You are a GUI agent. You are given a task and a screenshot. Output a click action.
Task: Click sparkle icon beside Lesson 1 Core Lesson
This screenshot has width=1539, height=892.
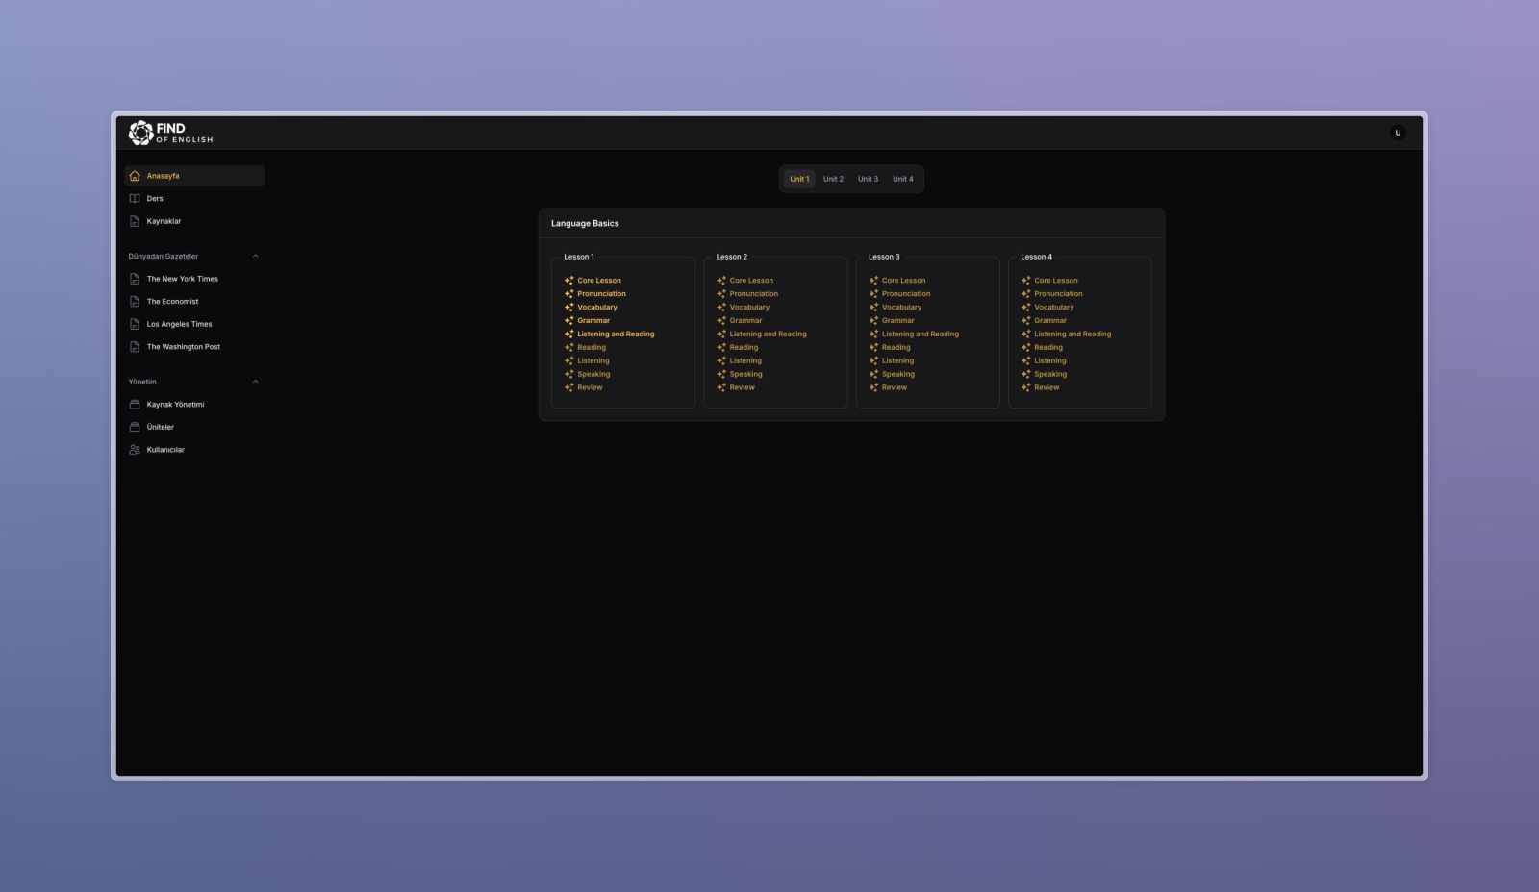click(568, 281)
